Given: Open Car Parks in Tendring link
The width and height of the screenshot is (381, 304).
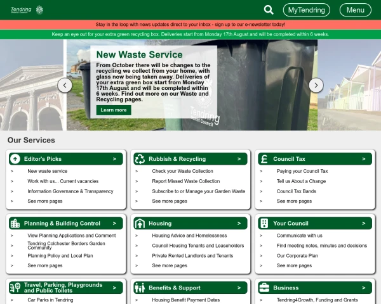Looking at the screenshot, I should tap(50, 300).
